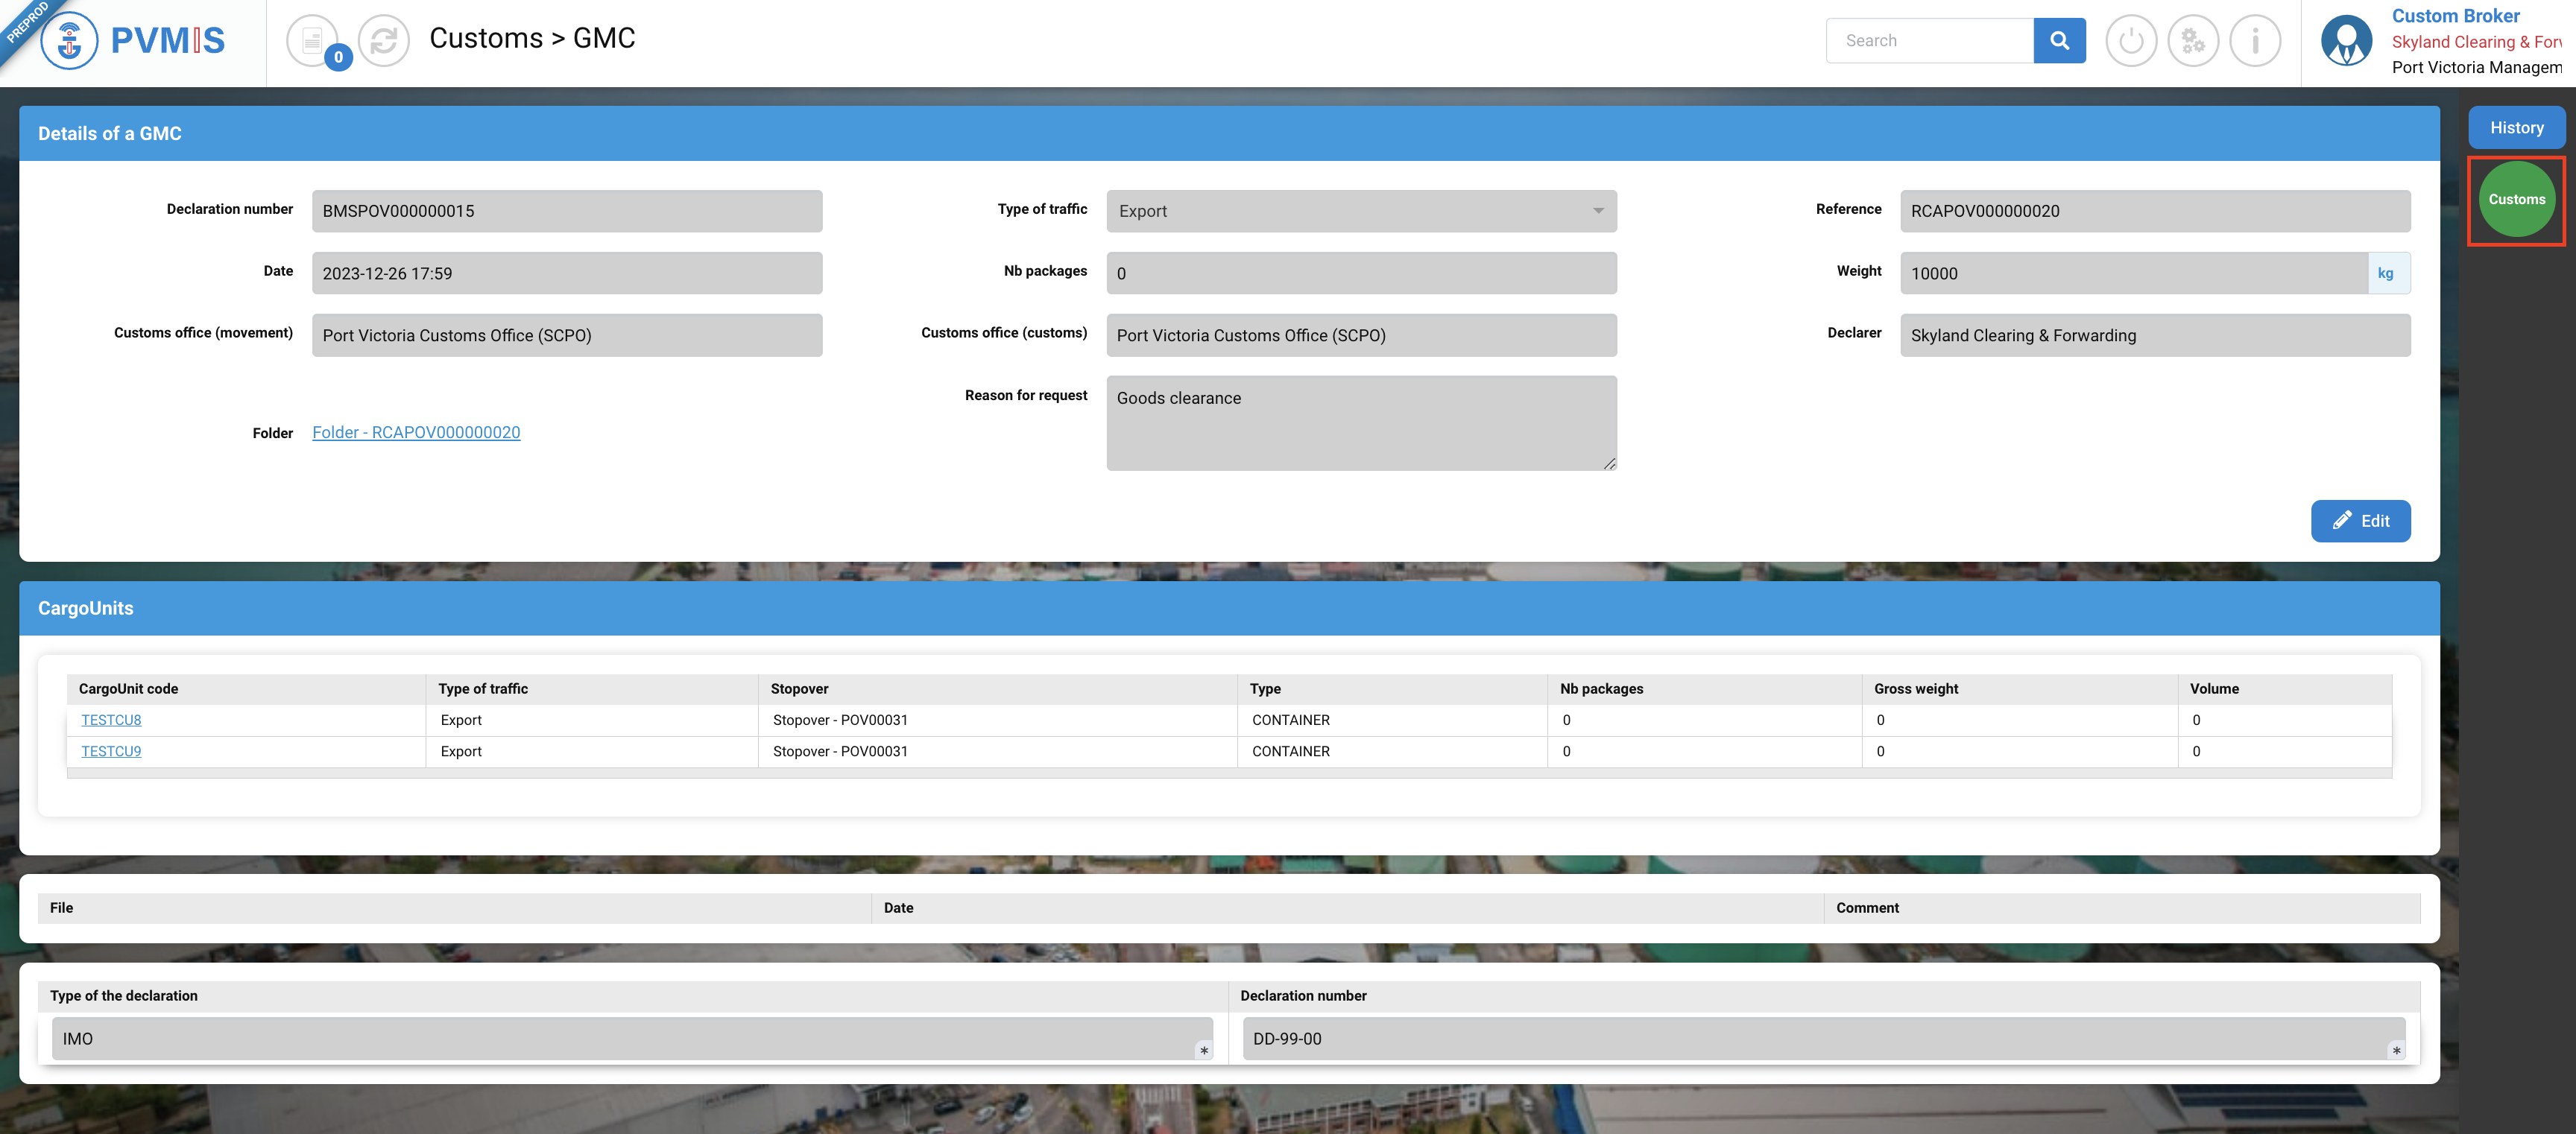Open Folder - RCAPOV000000020 link
Viewport: 2576px width, 1134px height.
tap(416, 432)
